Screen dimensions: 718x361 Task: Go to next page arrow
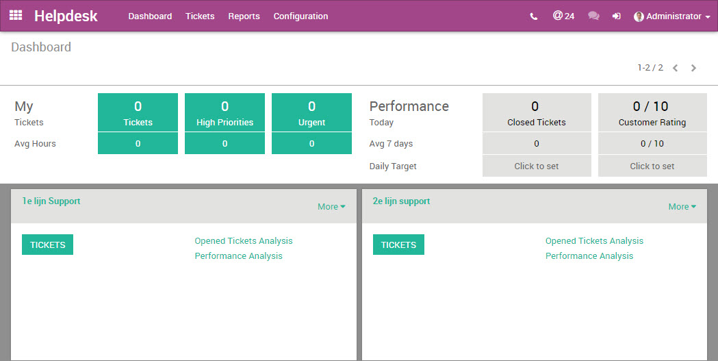point(693,68)
